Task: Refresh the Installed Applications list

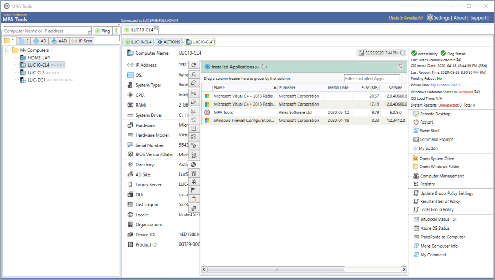Action: 265,67
